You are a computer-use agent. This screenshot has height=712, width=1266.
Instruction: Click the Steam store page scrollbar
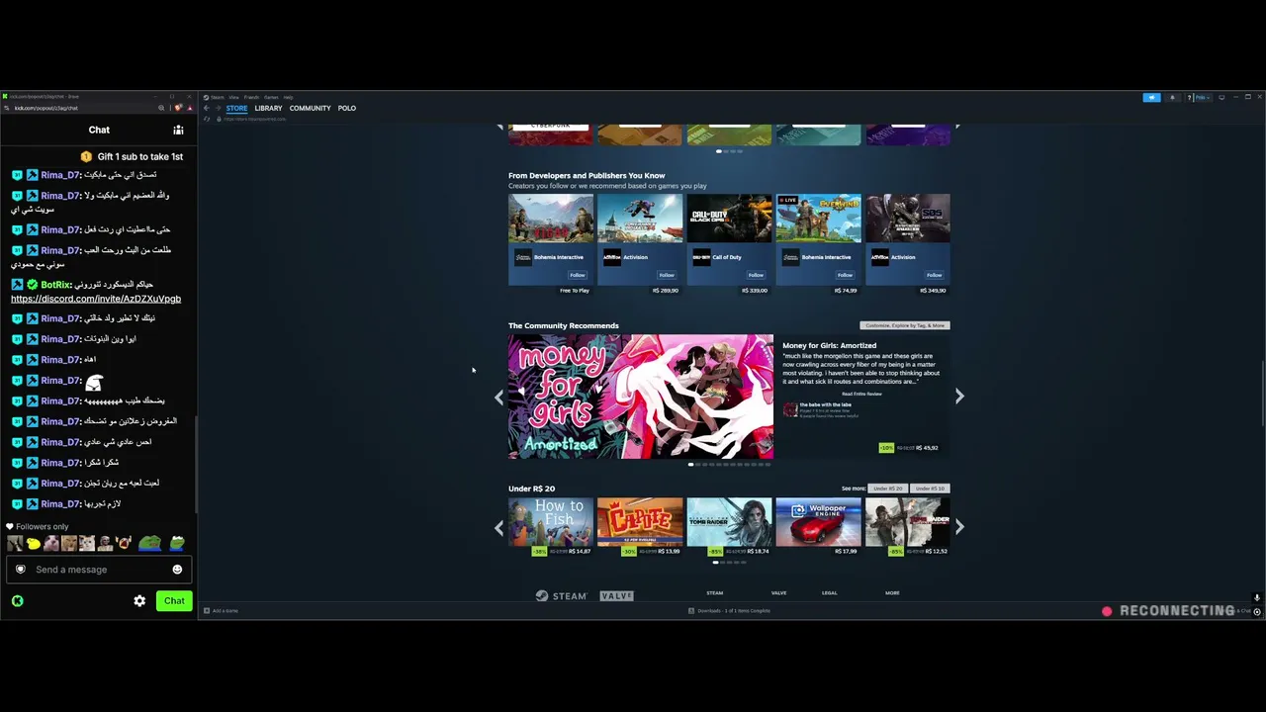[1262, 394]
